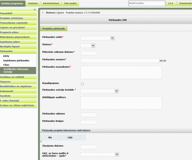The image size is (192, 160).
Task: Click the green plus add-row icon
Action: point(41,141)
